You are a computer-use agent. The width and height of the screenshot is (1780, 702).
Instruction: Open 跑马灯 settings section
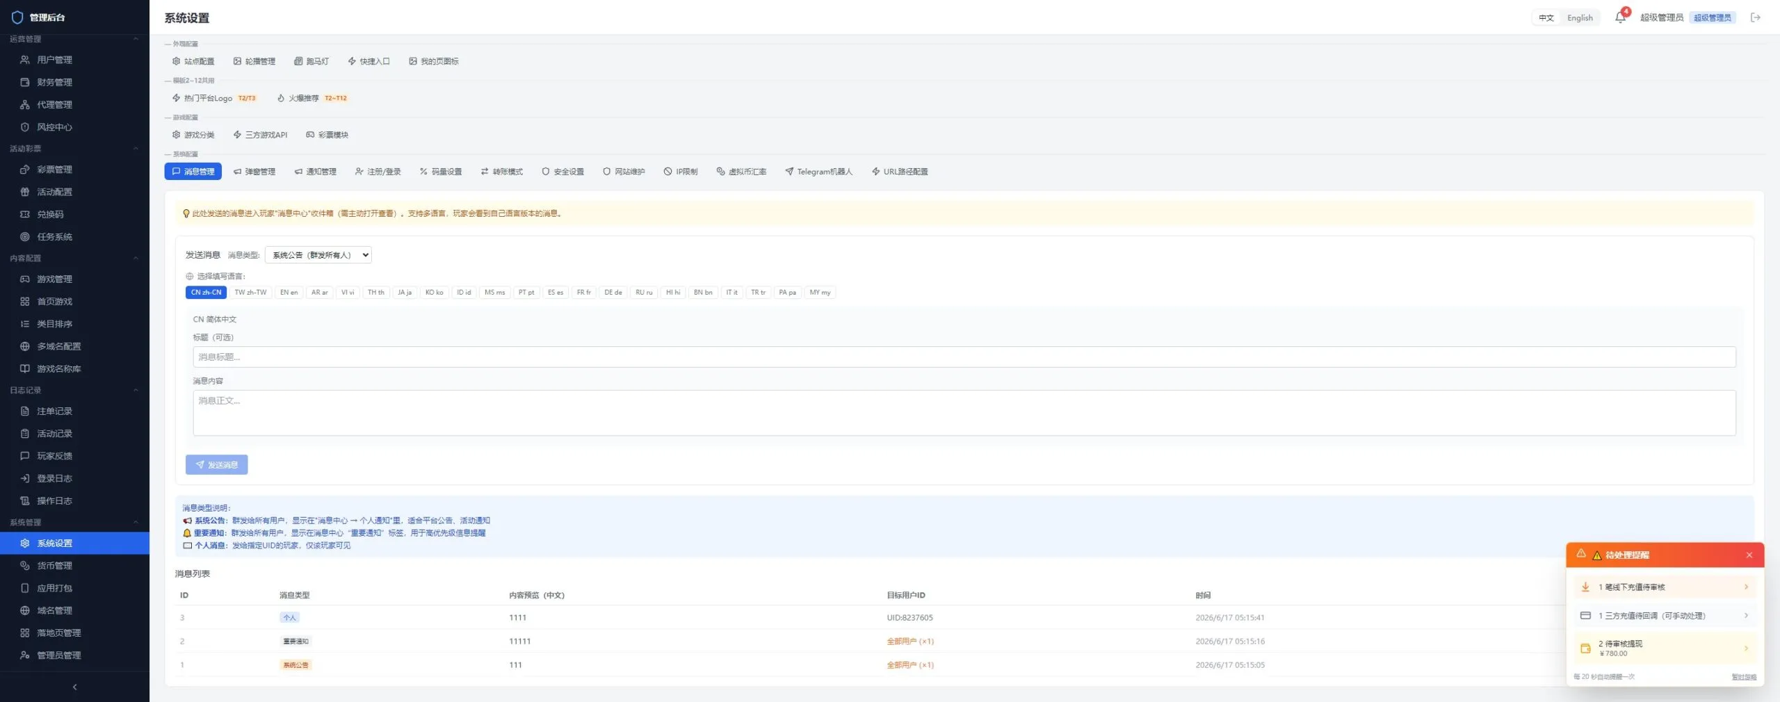tap(311, 61)
